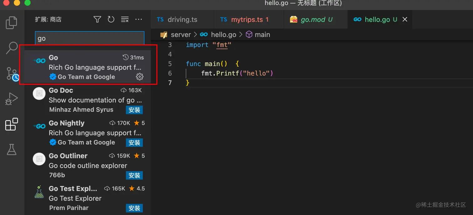Install the Go Nightly extension

pyautogui.click(x=134, y=142)
